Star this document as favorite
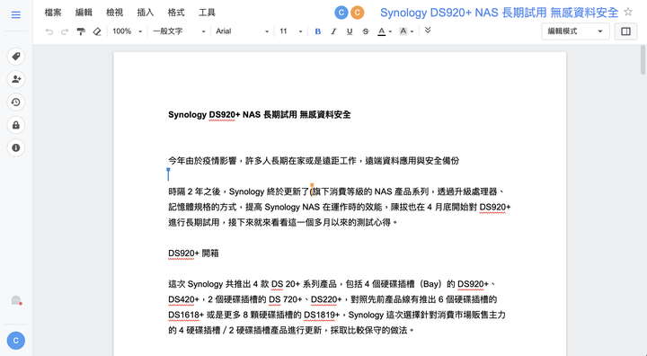Screen dimensions: 647x356 tap(628, 12)
